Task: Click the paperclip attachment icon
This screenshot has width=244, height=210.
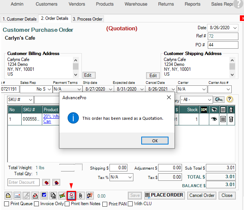Action: [80, 195]
